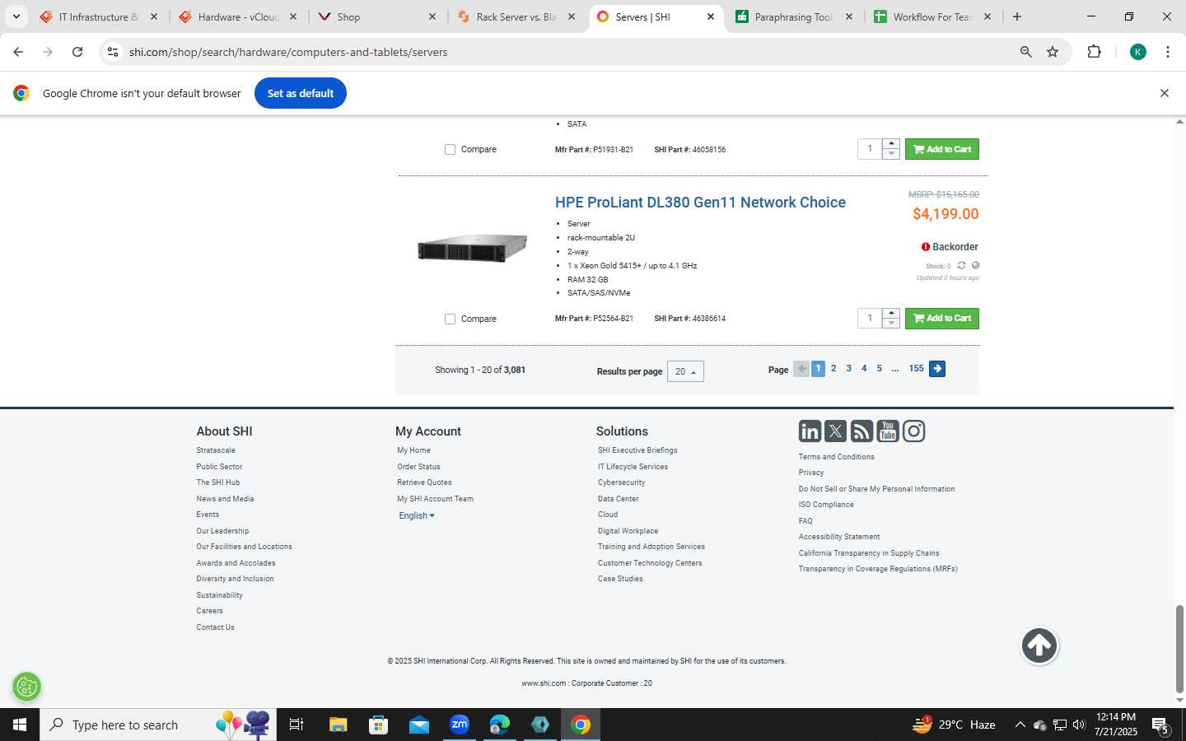The height and width of the screenshot is (741, 1186).
Task: Open HPE ProLiant DL380 Gen11 Network Choice
Action: point(700,203)
